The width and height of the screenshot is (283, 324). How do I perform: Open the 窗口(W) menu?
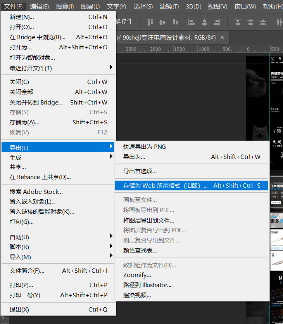pyautogui.click(x=245, y=7)
